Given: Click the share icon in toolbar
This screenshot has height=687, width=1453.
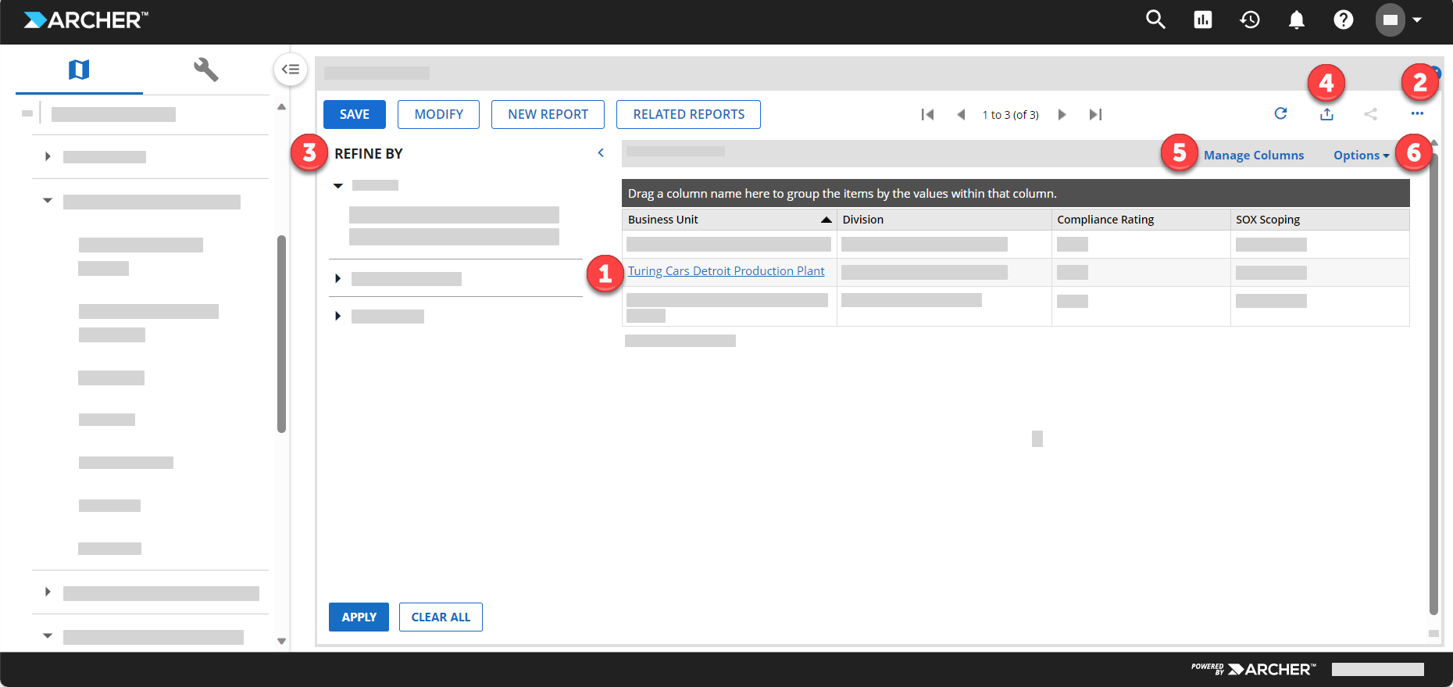Looking at the screenshot, I should 1370,114.
